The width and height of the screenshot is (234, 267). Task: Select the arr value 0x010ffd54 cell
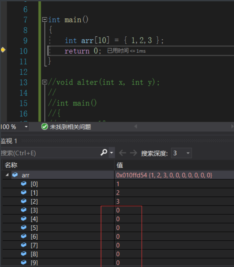pos(164,175)
